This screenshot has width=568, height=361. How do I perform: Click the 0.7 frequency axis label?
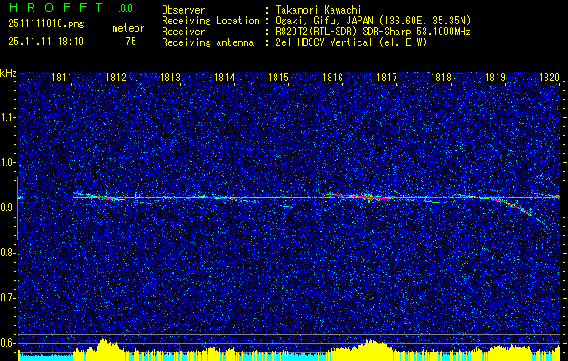point(8,297)
